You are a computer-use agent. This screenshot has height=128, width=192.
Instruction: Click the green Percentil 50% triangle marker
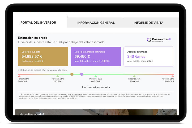[x=96, y=76]
